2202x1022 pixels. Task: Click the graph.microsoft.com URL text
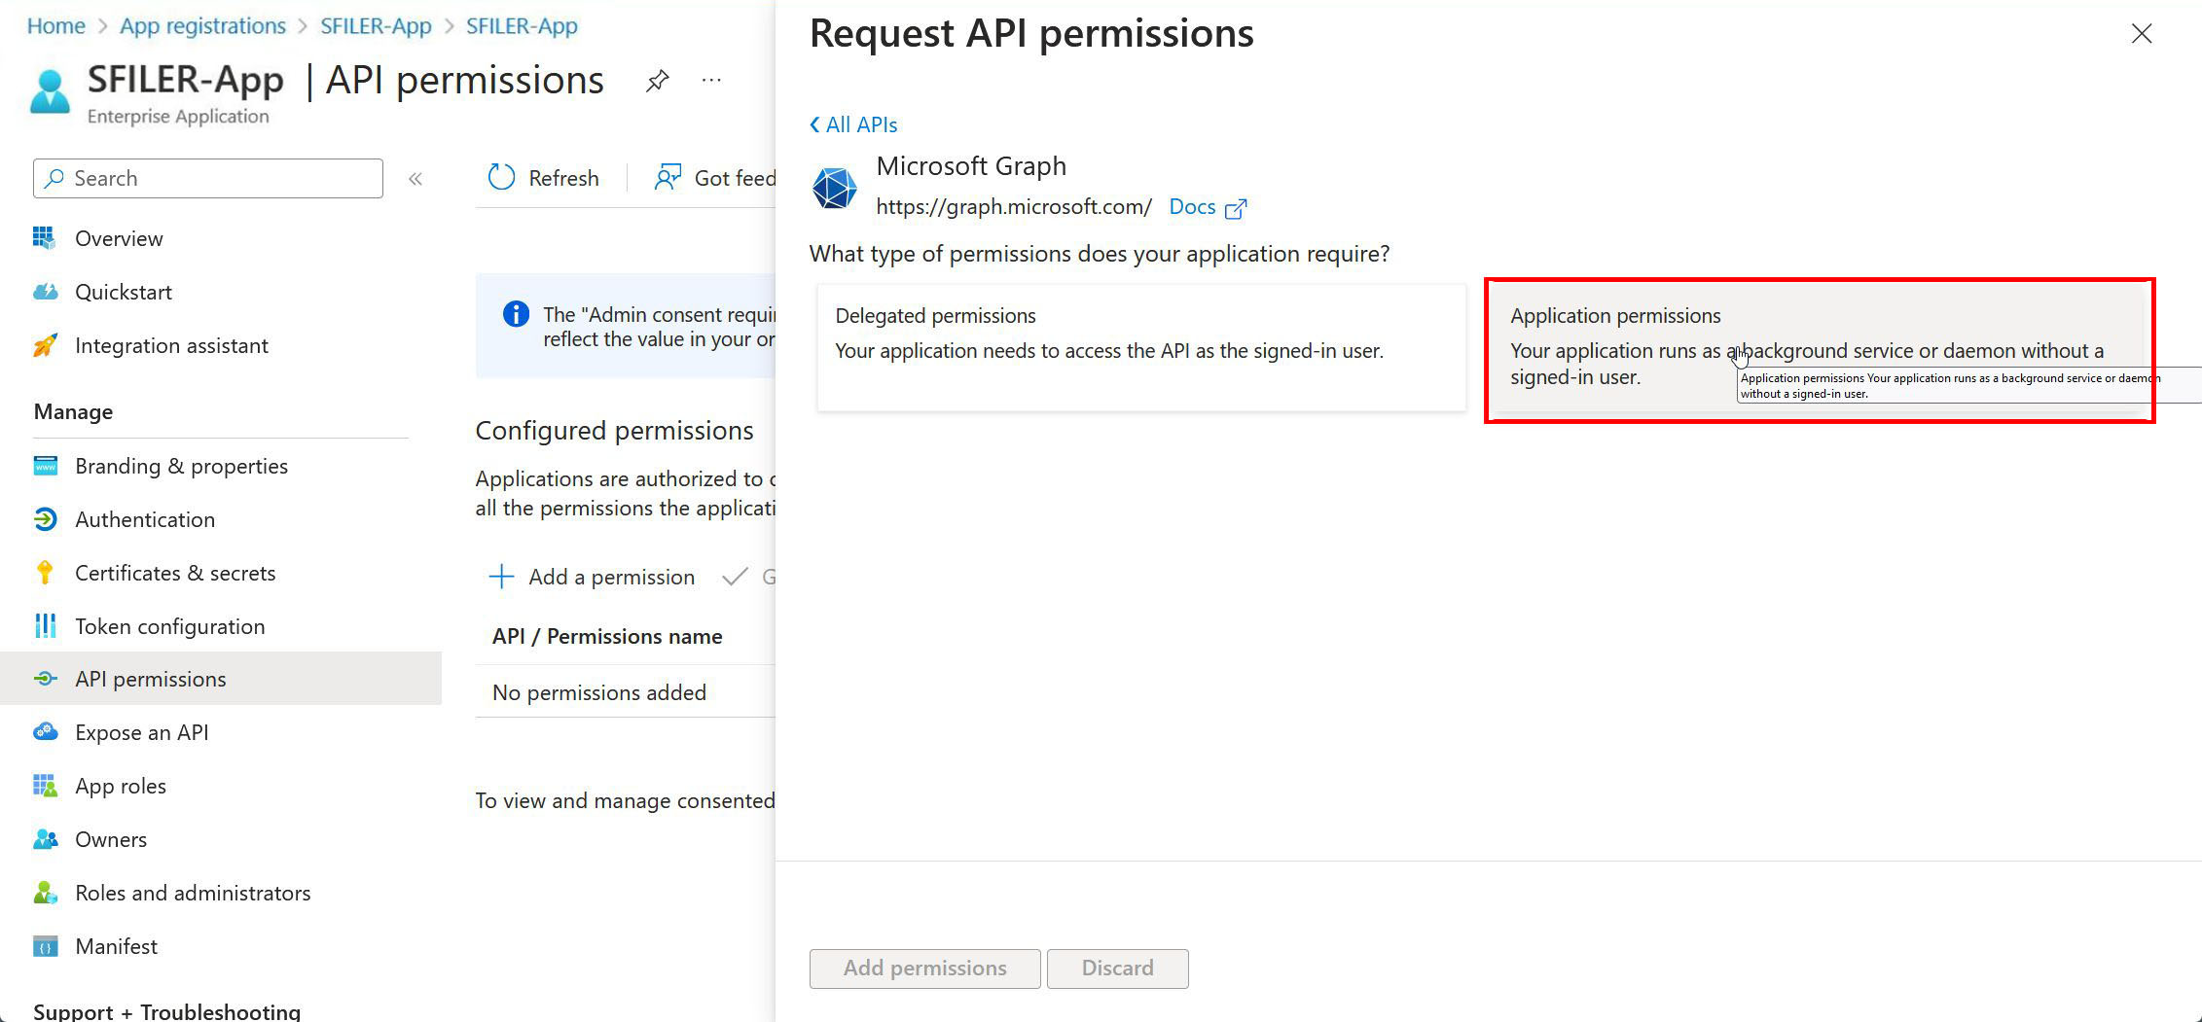(x=1014, y=207)
